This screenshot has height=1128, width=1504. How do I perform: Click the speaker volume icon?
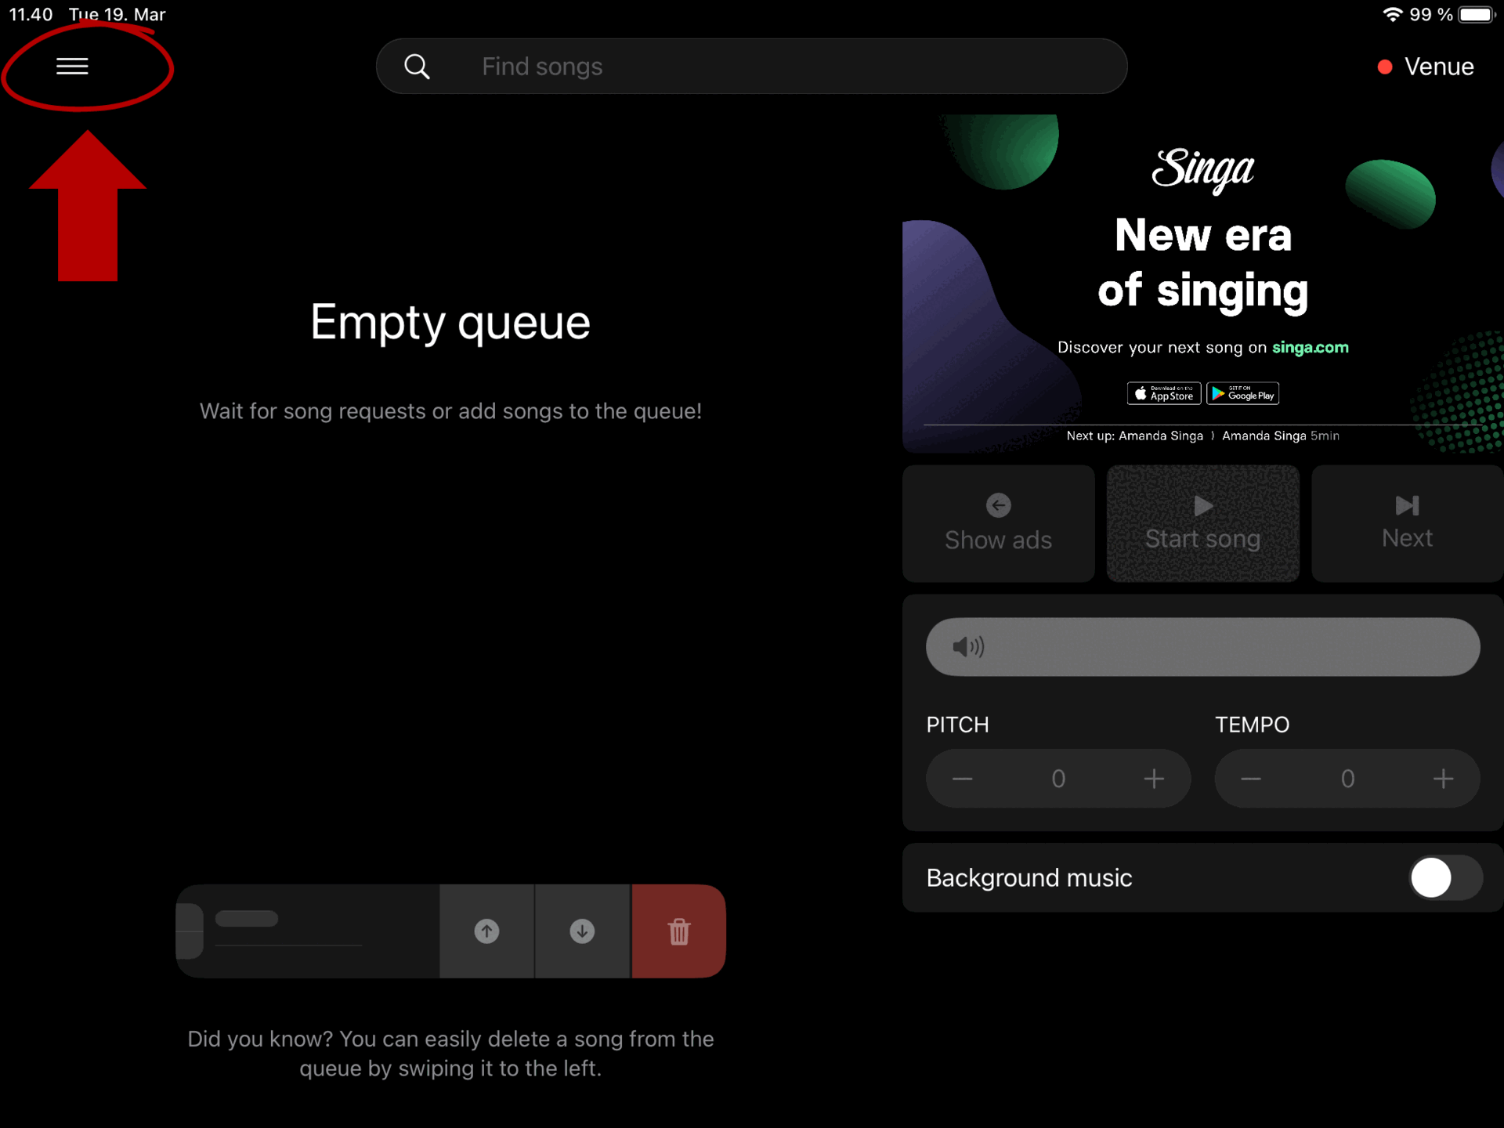pos(967,647)
